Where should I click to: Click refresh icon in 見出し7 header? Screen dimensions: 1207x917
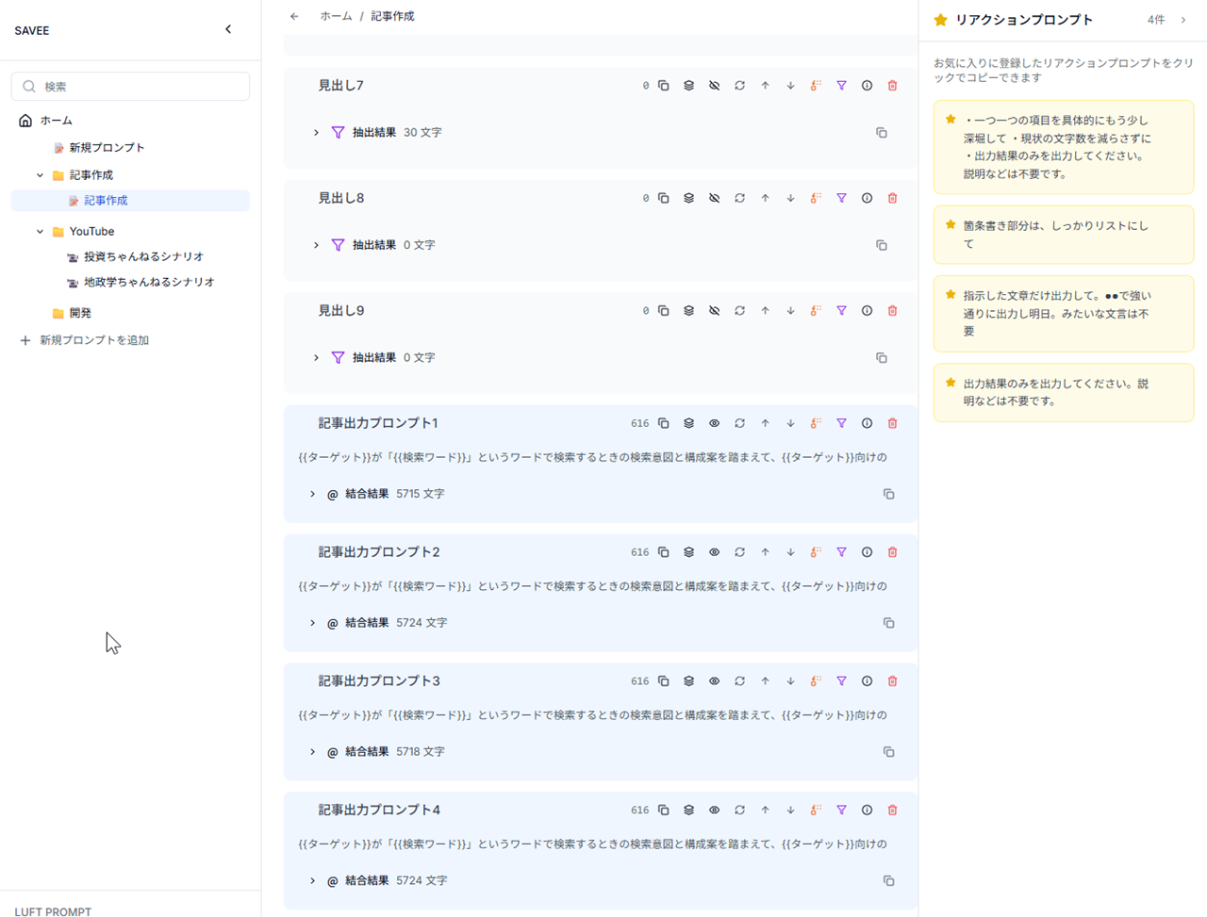[740, 86]
